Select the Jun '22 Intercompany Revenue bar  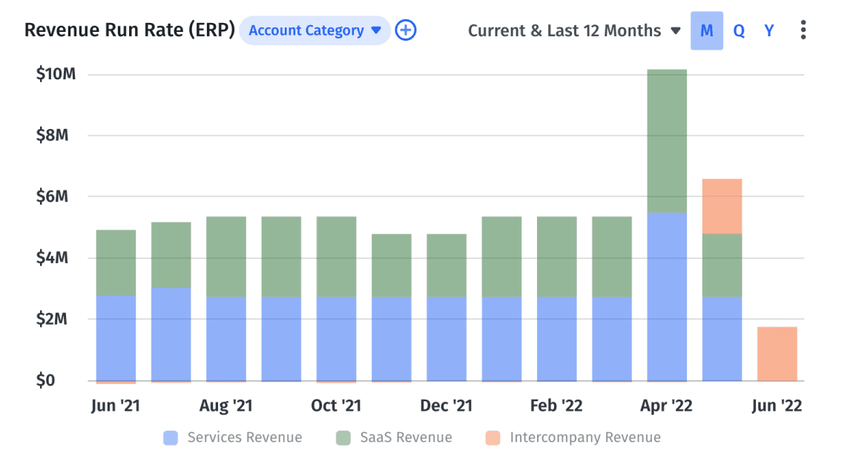click(x=777, y=354)
